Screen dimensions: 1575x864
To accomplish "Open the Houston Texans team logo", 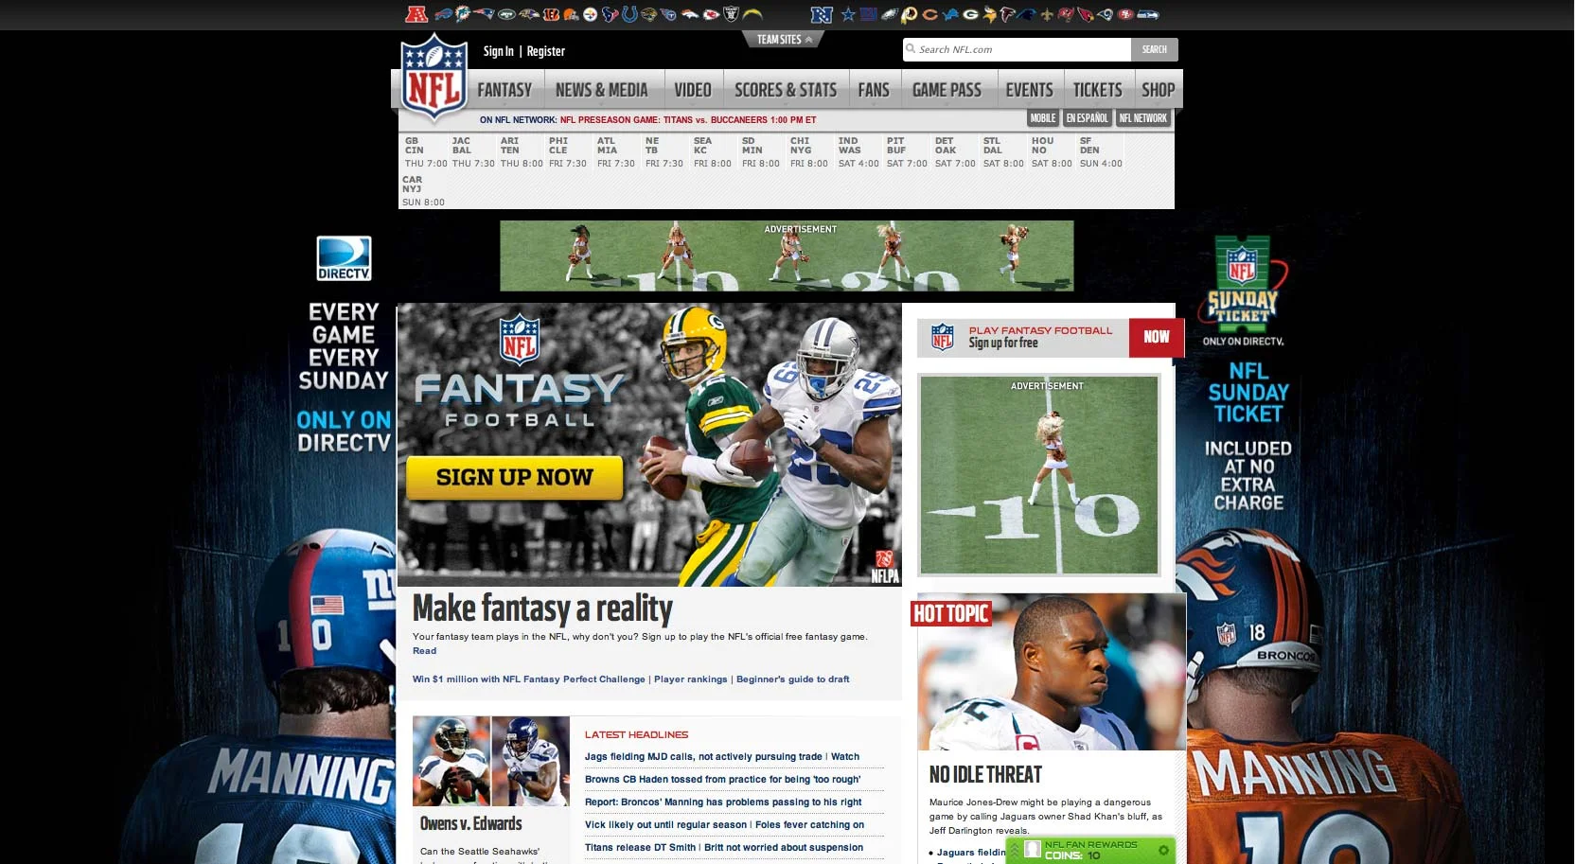I will (x=610, y=14).
